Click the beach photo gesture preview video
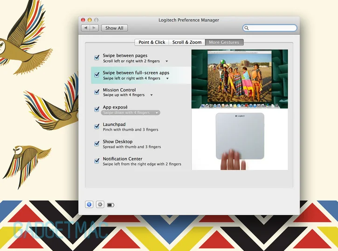Viewport: 338px width, 251px height. click(x=240, y=79)
